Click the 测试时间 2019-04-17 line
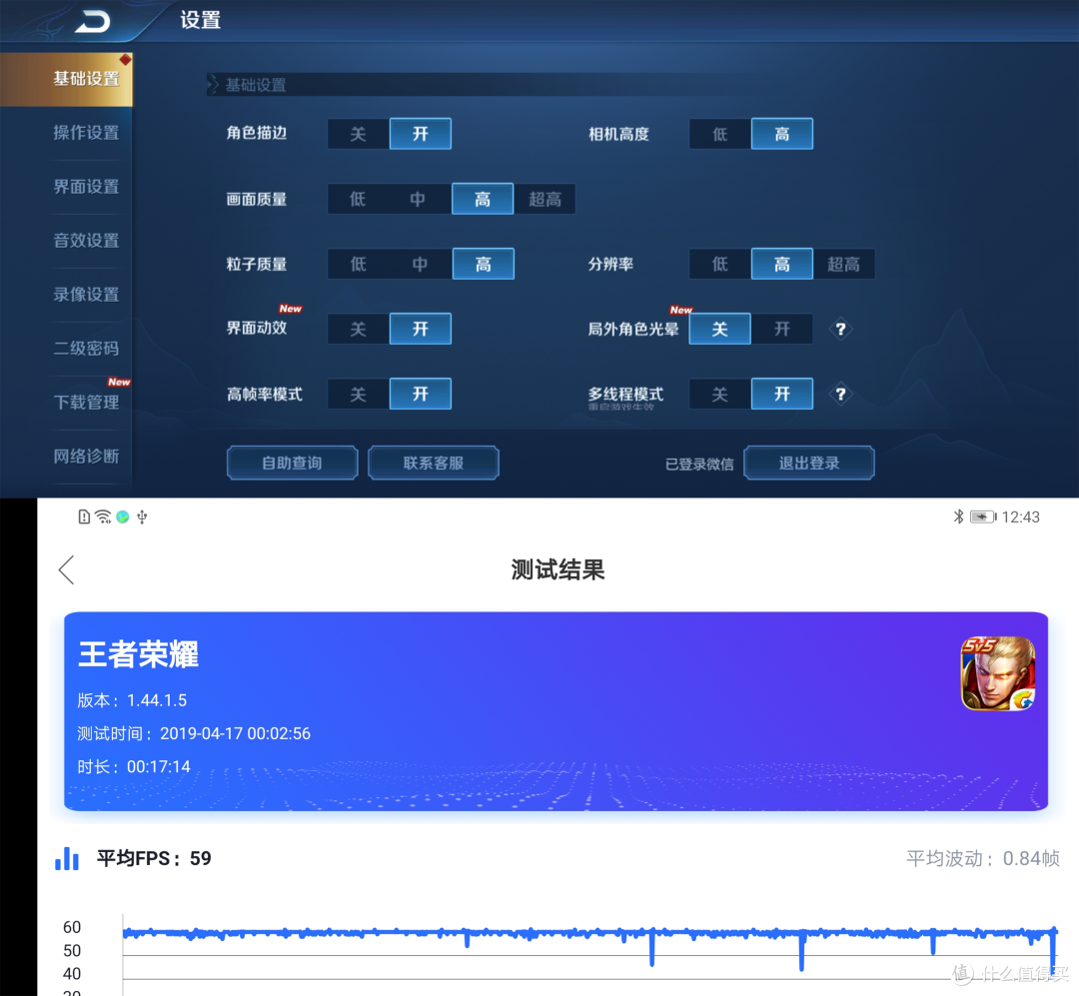Screen dimensions: 1079x996 (194, 733)
